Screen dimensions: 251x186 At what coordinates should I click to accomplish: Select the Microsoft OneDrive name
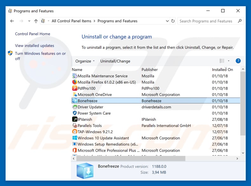(95, 95)
